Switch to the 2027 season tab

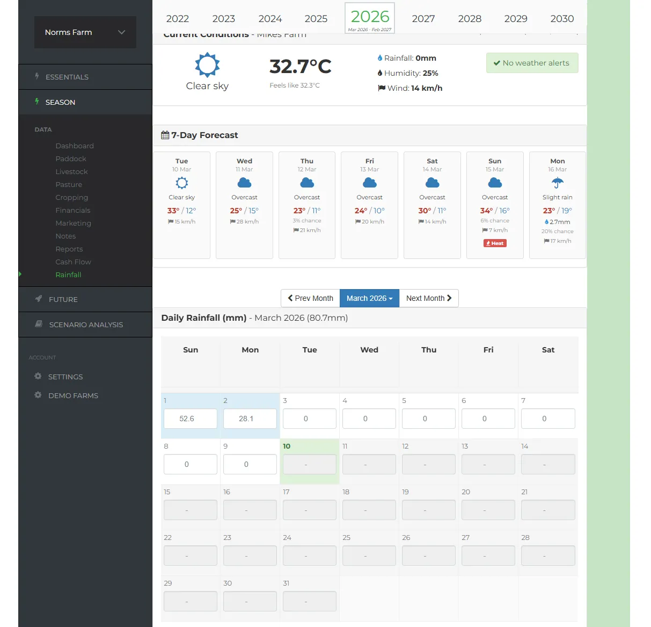[423, 18]
